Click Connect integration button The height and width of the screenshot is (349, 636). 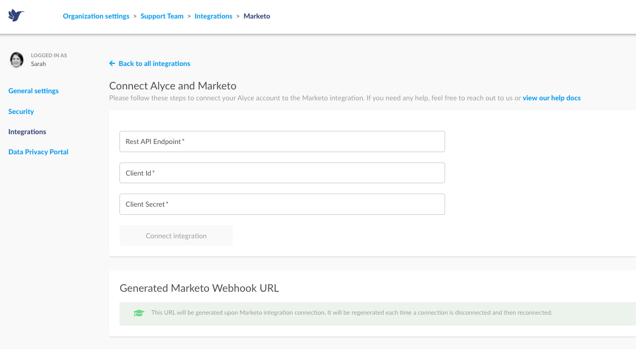click(176, 236)
